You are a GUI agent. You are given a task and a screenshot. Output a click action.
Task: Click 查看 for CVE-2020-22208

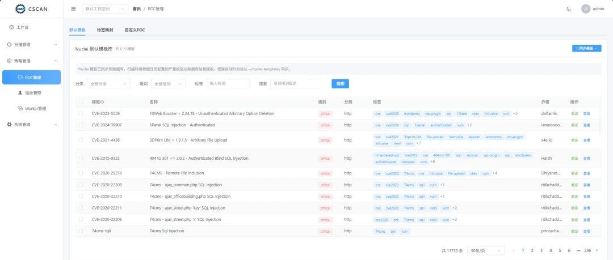[586, 220]
